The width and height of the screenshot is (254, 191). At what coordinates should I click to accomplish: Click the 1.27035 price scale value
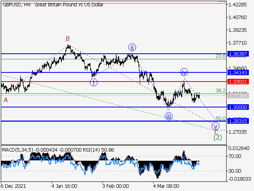238,132
